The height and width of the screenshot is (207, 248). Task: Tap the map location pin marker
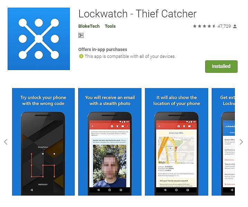(x=176, y=148)
